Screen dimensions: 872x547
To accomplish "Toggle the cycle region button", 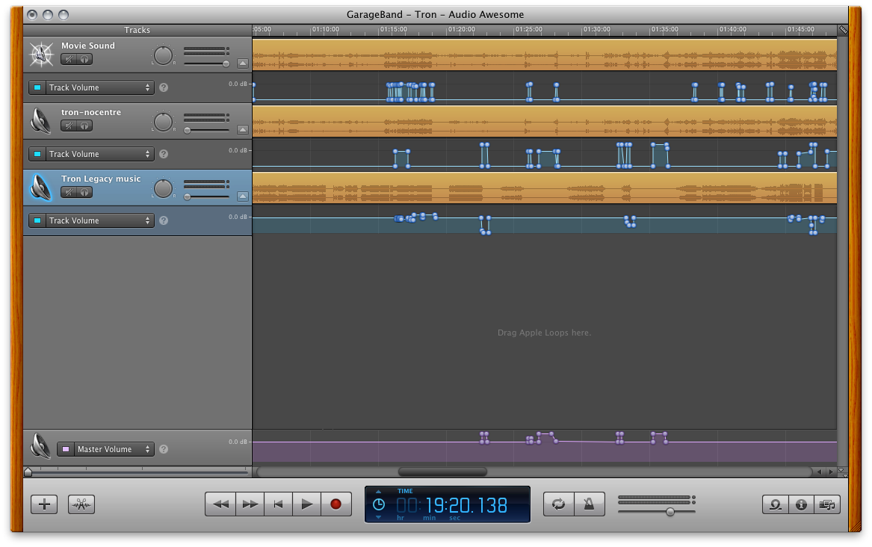I will pos(558,504).
